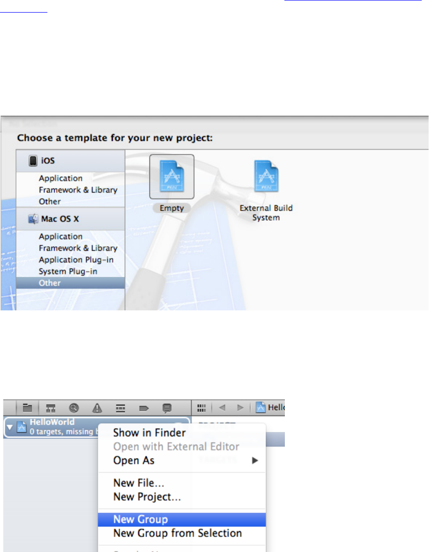429x552 pixels.
Task: Select Mac OS X Application category
Action: (x=60, y=236)
